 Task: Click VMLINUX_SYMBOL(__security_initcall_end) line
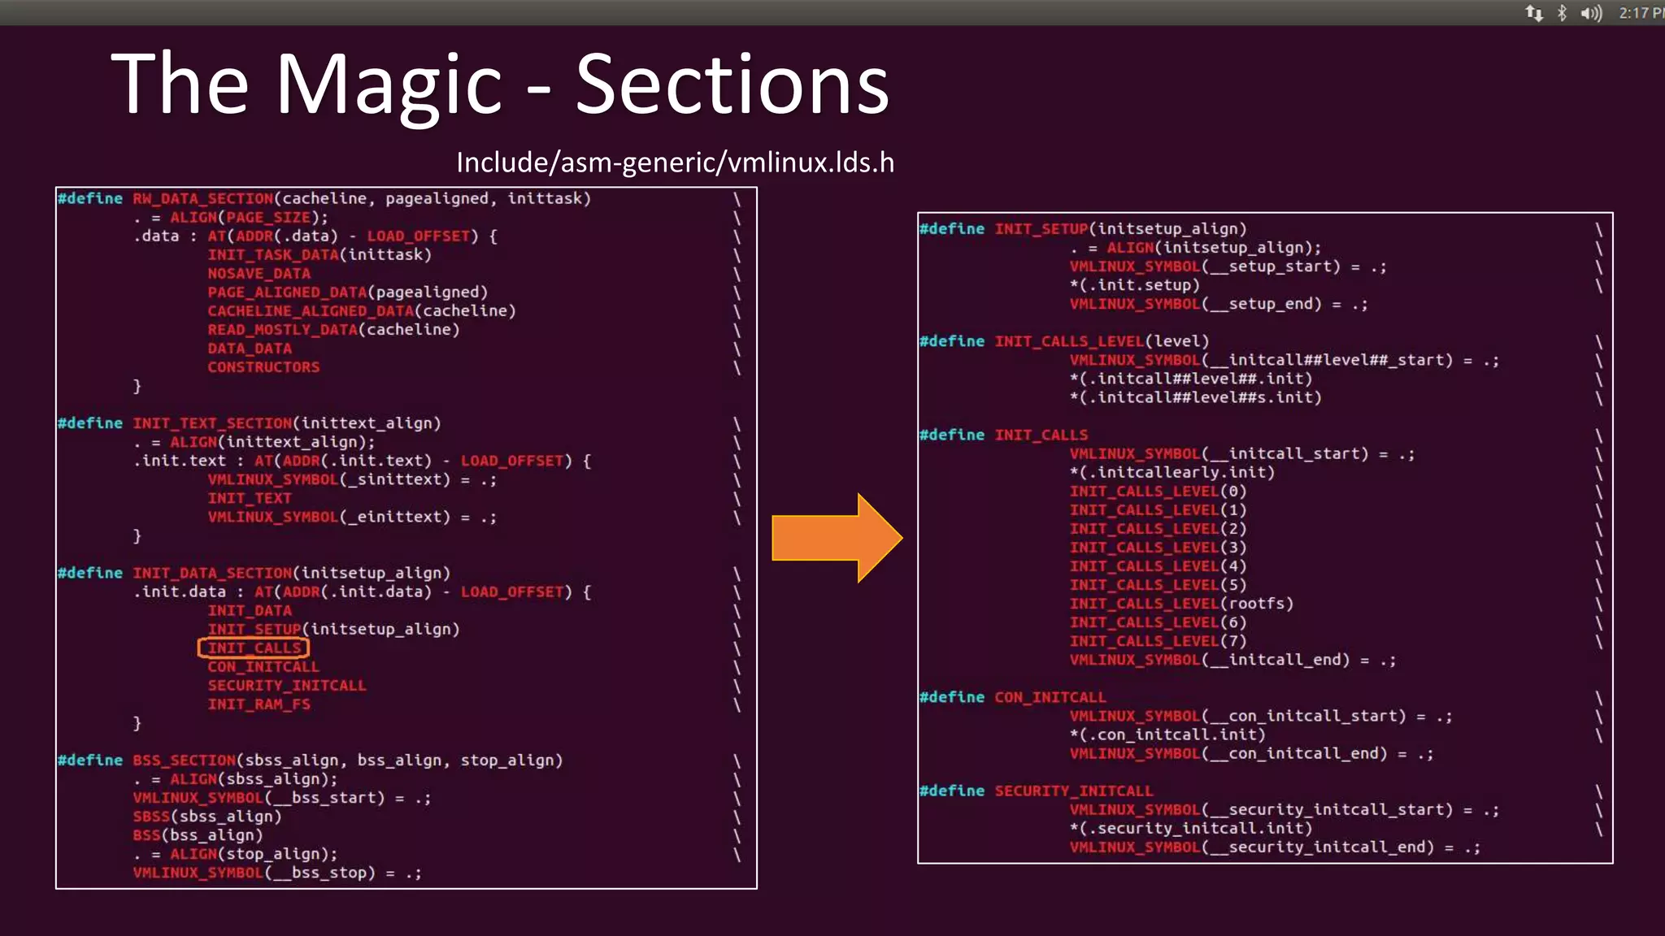[1276, 847]
